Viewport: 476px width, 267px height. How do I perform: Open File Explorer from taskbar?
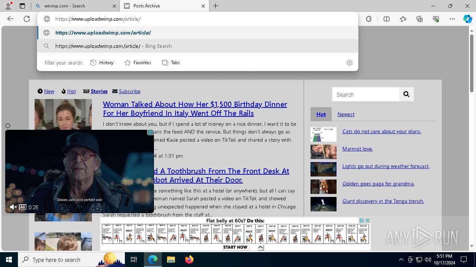click(171, 260)
